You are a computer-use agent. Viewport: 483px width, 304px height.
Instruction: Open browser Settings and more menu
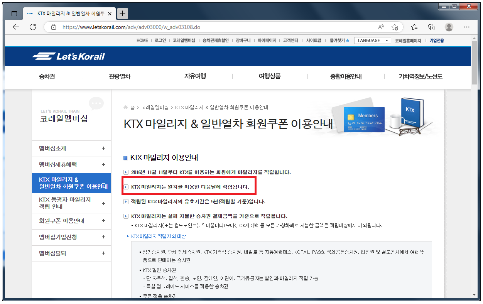(x=466, y=27)
